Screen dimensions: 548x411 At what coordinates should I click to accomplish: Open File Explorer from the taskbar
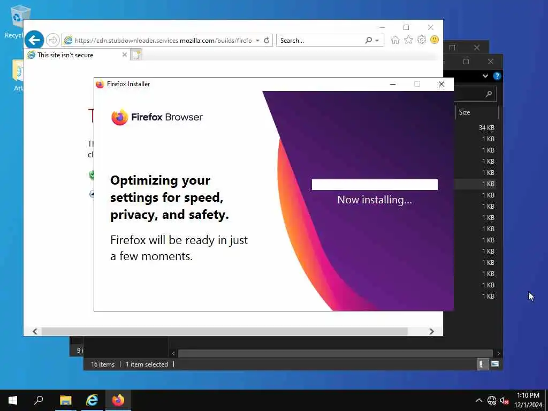click(65, 400)
